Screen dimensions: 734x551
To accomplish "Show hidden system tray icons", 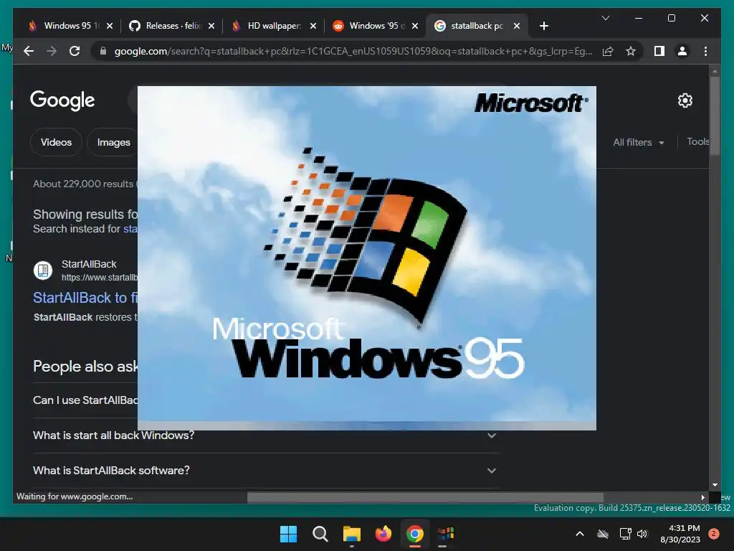I will (579, 534).
